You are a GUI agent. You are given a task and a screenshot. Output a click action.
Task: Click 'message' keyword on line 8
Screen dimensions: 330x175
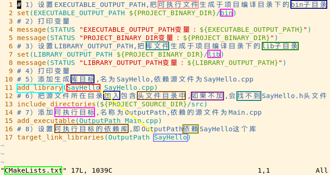(x=31, y=63)
